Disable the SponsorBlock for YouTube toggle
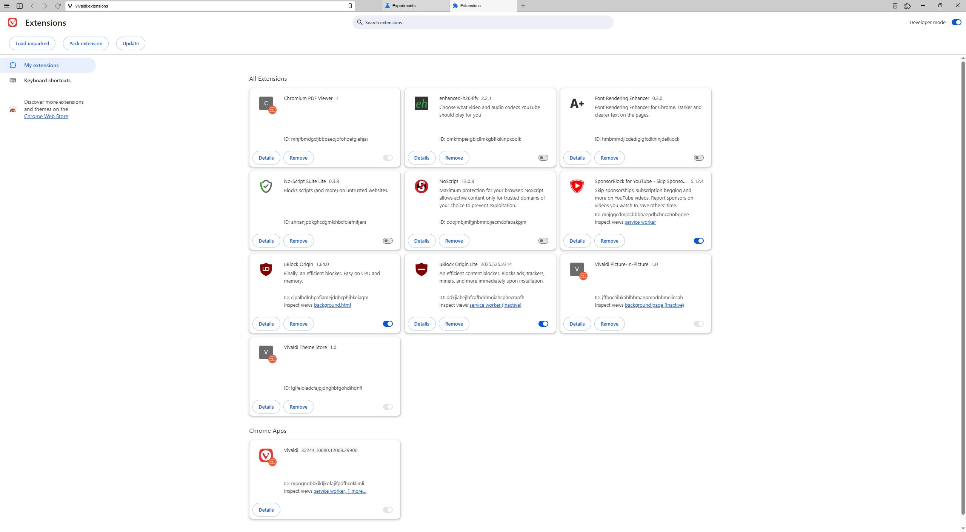This screenshot has width=966, height=532. coord(698,241)
